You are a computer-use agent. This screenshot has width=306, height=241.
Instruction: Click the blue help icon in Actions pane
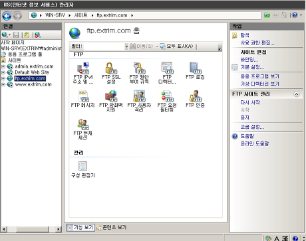pyautogui.click(x=235, y=136)
